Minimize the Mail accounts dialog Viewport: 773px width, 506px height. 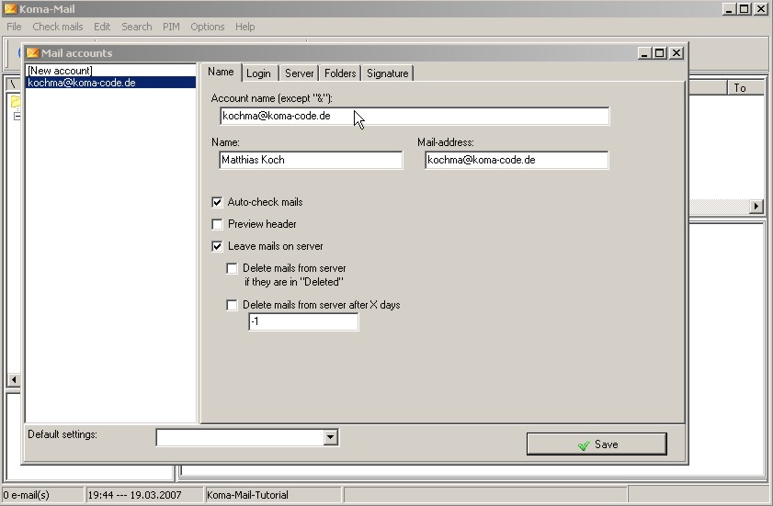point(643,52)
